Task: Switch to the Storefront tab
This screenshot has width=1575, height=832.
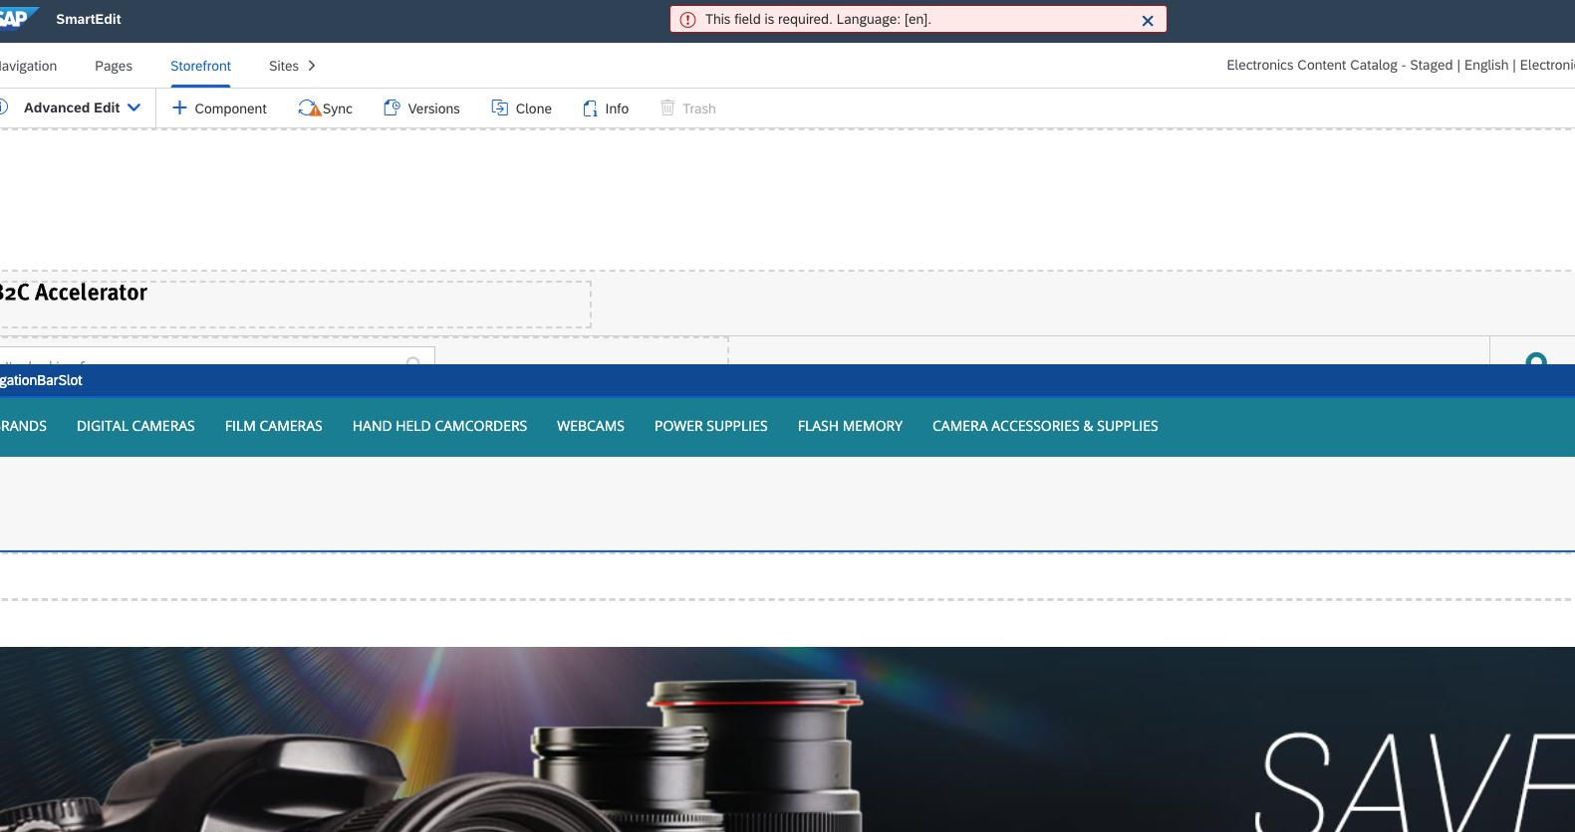Action: coord(200,66)
